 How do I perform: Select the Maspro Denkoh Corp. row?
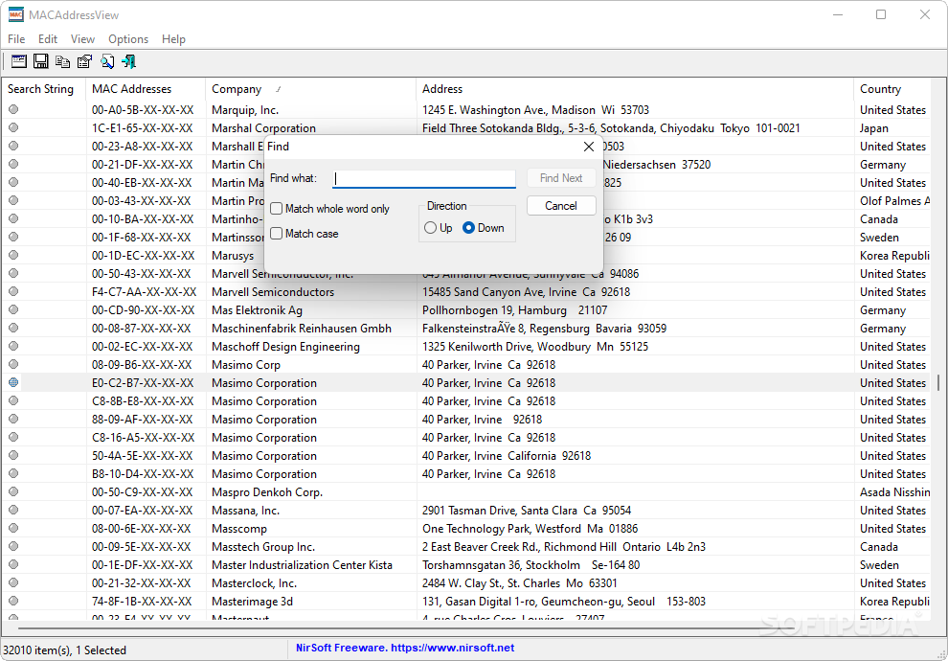tap(465, 492)
